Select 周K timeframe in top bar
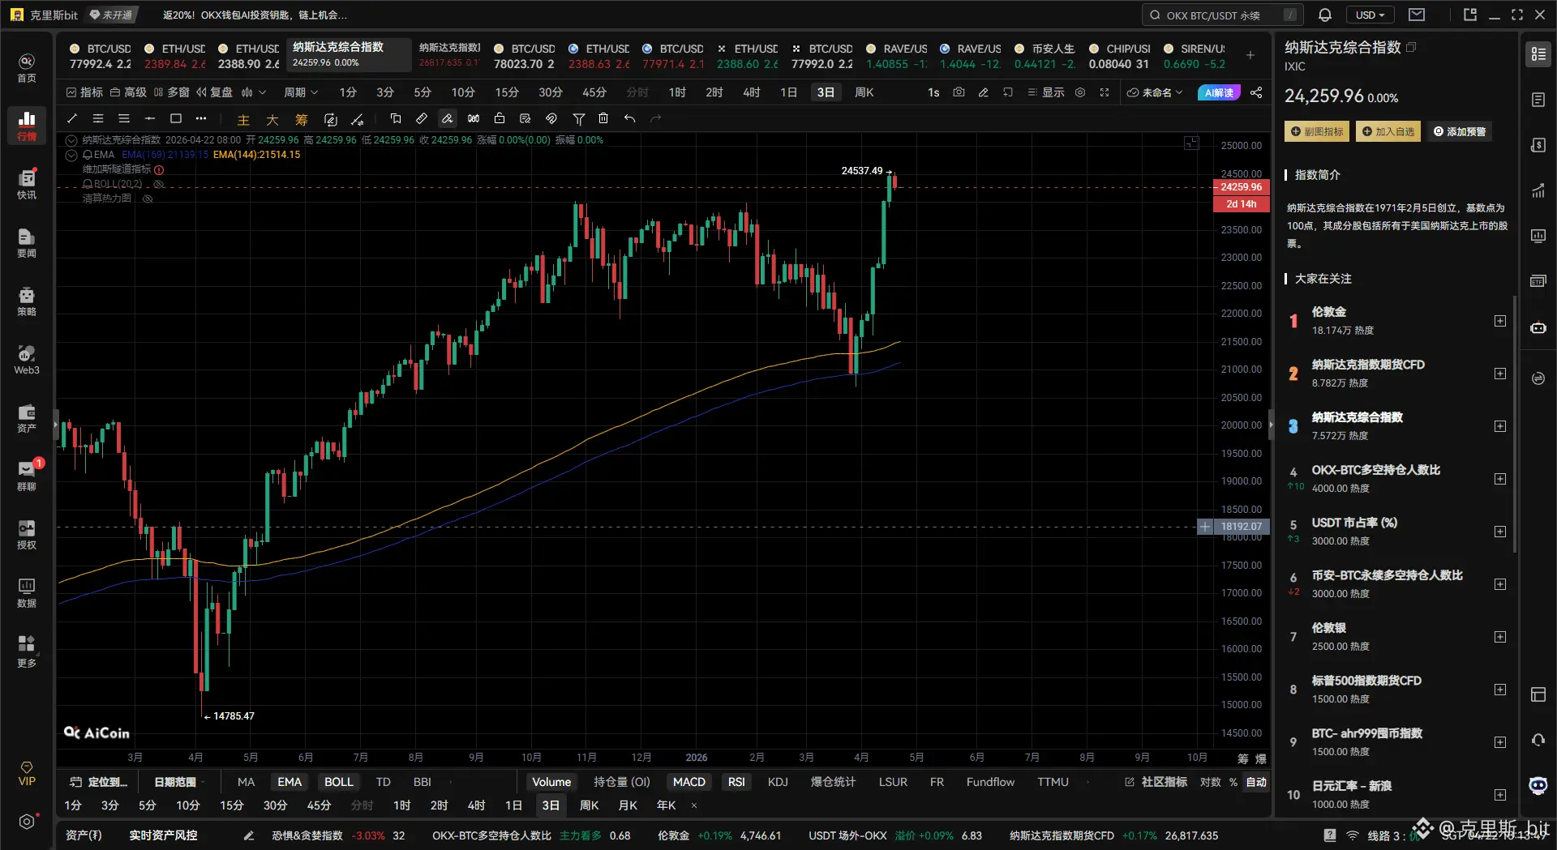 [x=864, y=92]
